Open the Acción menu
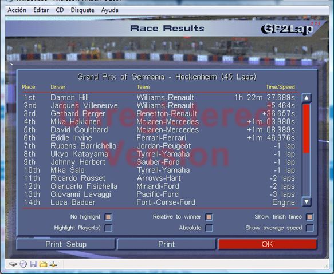This screenshot has height=274, width=334. click(17, 10)
